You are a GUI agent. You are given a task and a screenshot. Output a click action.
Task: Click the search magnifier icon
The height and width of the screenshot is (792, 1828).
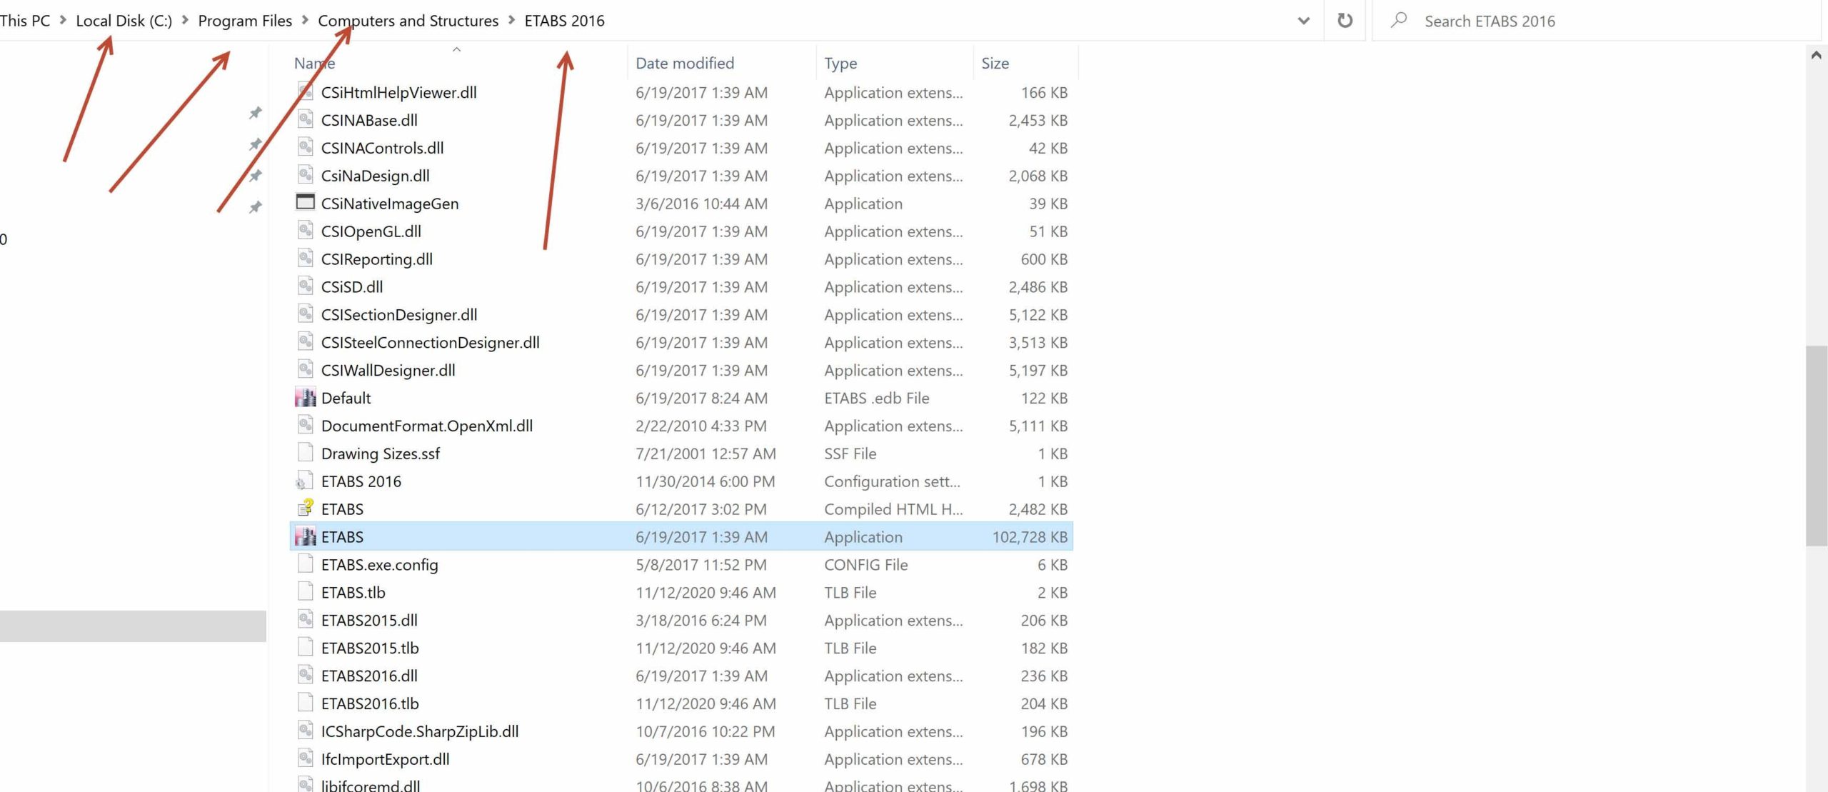[1398, 21]
